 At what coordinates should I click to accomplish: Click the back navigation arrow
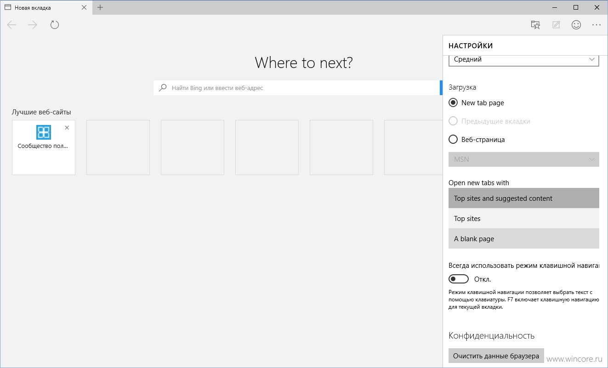click(11, 25)
